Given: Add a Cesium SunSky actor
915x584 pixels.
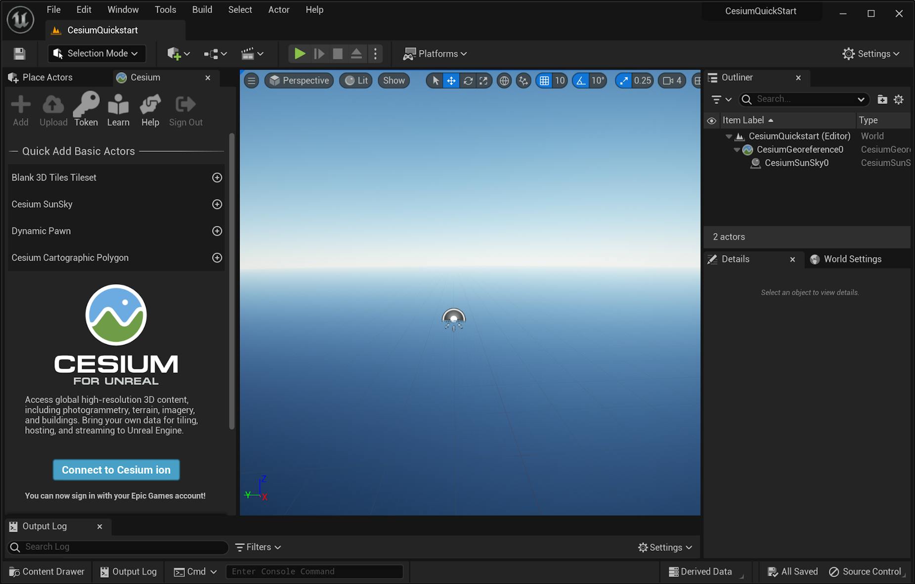Looking at the screenshot, I should click(x=217, y=204).
